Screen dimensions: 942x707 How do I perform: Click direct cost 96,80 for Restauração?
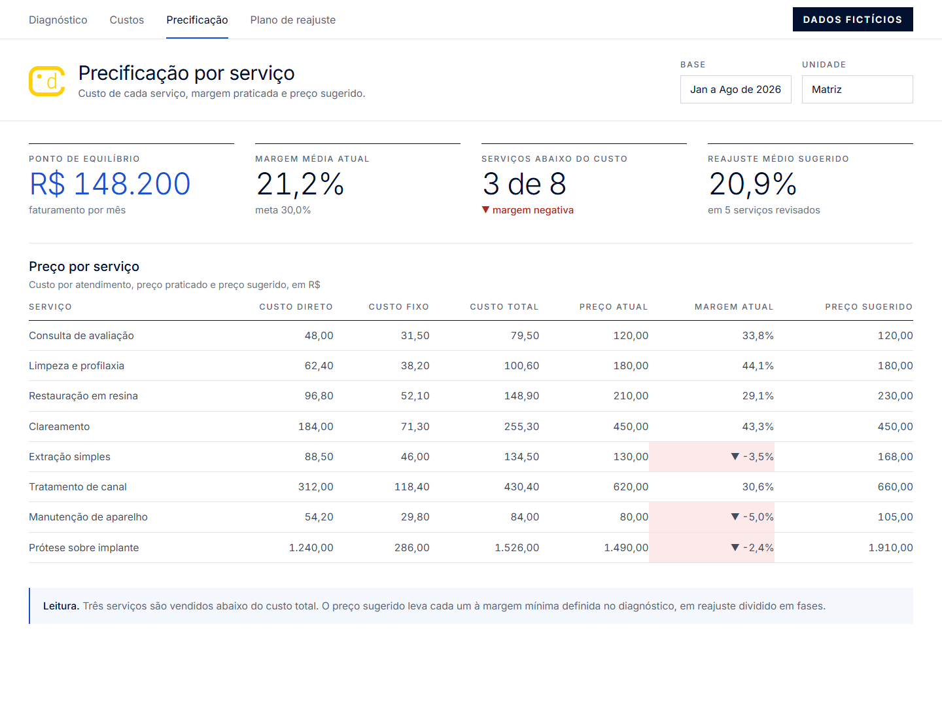click(319, 396)
